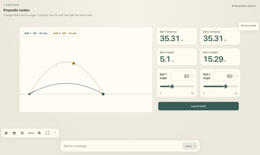Click the Ball 1 distance label
260x155 pixels.
click(x=168, y=32)
